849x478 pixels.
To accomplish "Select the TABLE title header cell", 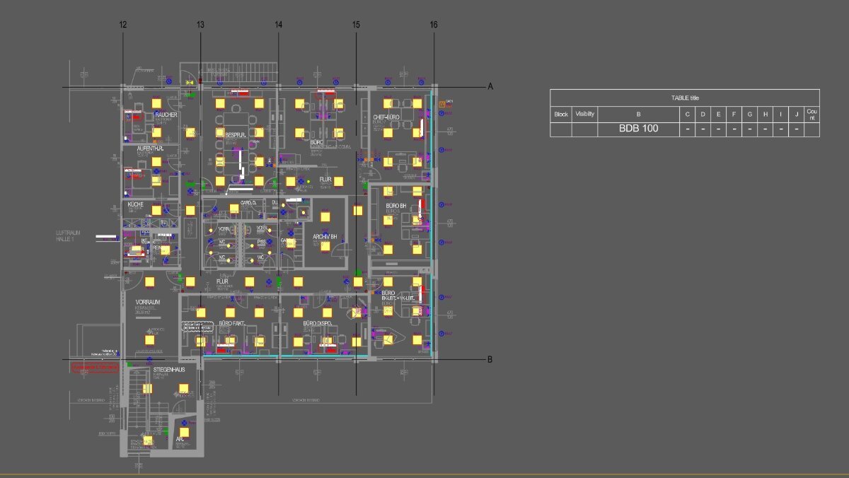I will [685, 98].
